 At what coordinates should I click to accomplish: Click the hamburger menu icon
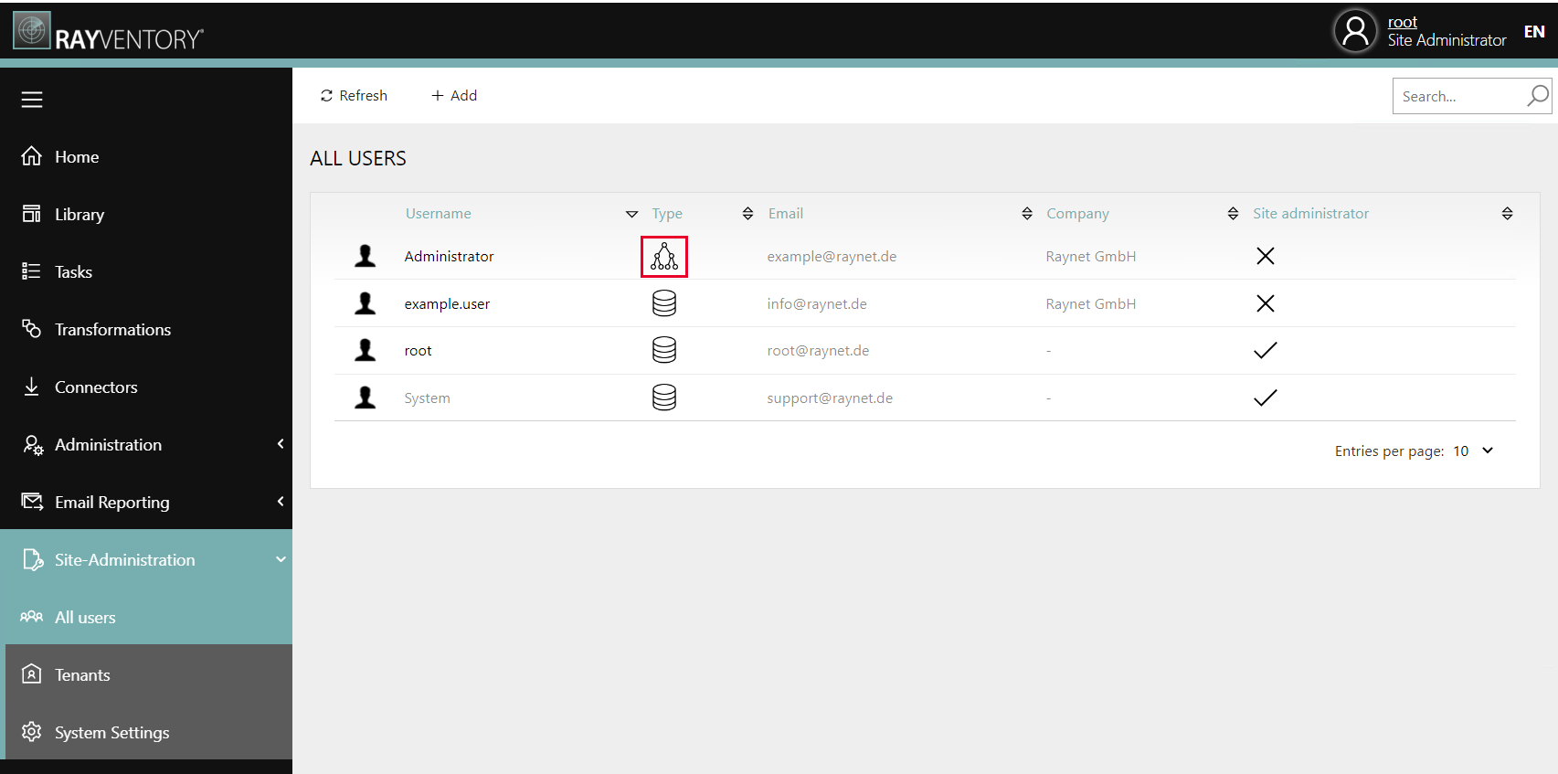pos(32,100)
